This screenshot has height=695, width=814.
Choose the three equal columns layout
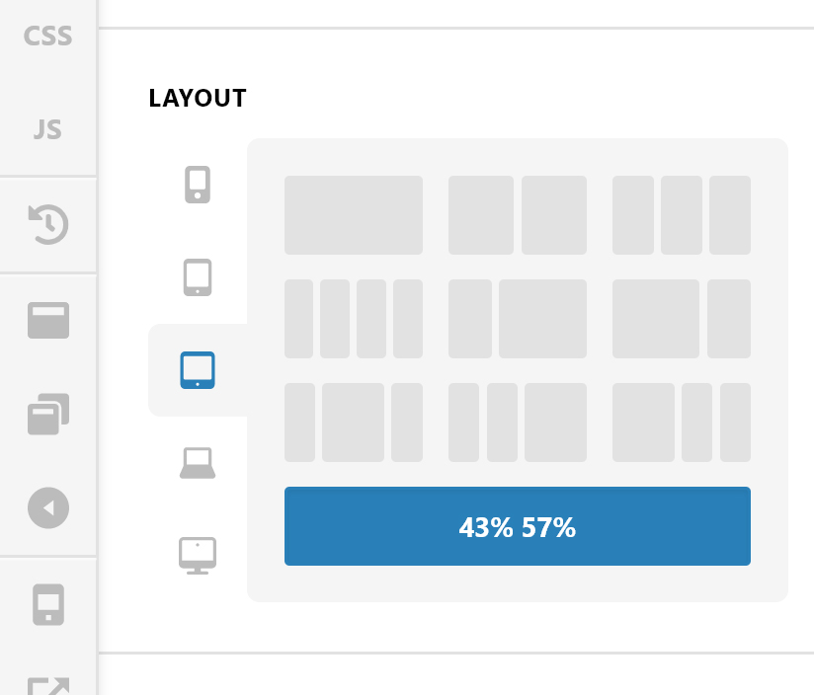click(x=682, y=215)
